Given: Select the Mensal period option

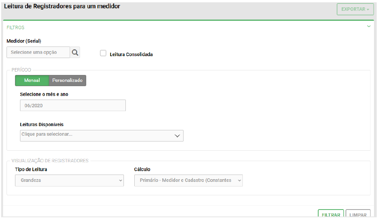Looking at the screenshot, I should (32, 80).
